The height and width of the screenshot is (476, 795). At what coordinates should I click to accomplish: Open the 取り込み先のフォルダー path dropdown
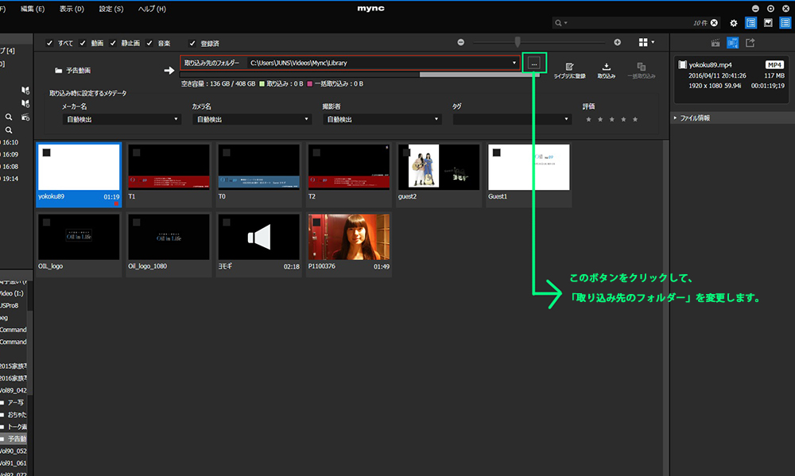click(514, 63)
